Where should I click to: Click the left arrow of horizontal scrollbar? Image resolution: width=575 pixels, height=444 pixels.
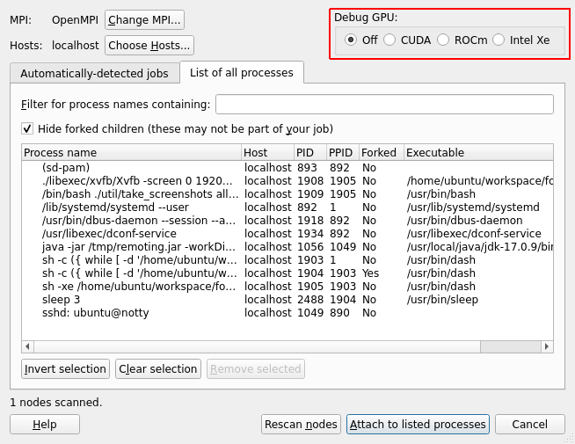tap(27, 346)
